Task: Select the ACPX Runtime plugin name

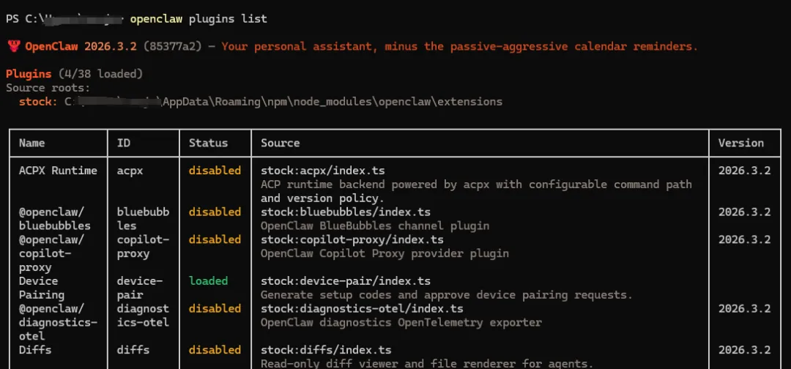Action: 58,171
